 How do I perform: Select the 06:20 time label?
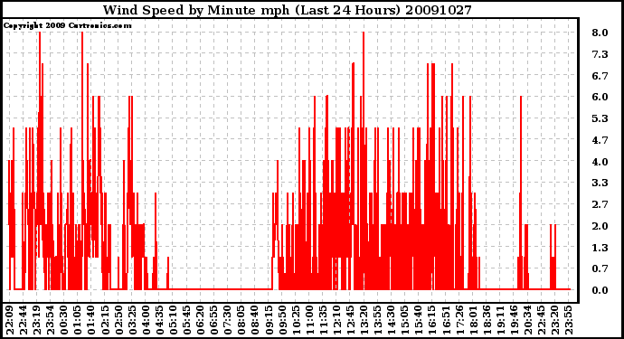200,320
